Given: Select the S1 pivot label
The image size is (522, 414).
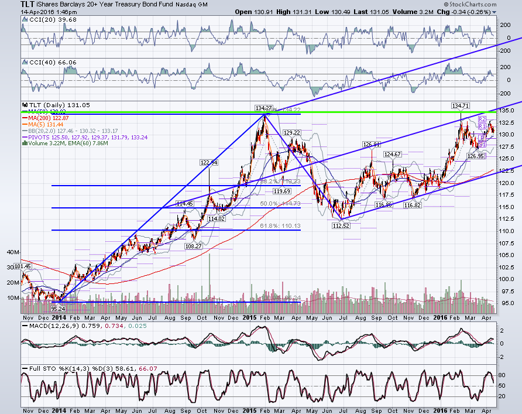Looking at the screenshot, I should pos(483,144).
